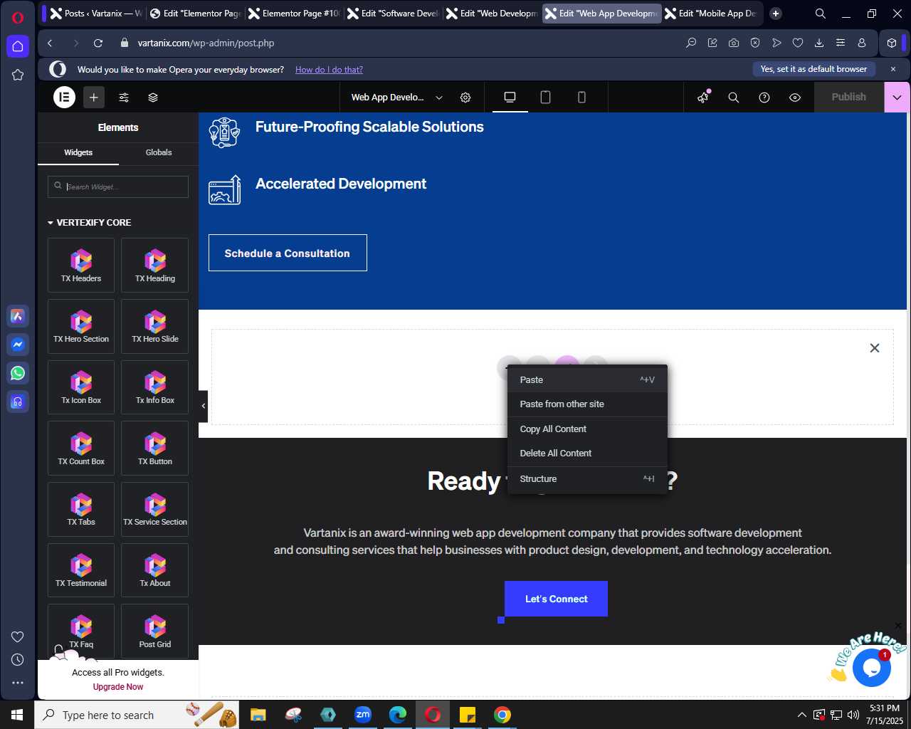
Task: Switch to the Widgets tab
Action: [78, 152]
